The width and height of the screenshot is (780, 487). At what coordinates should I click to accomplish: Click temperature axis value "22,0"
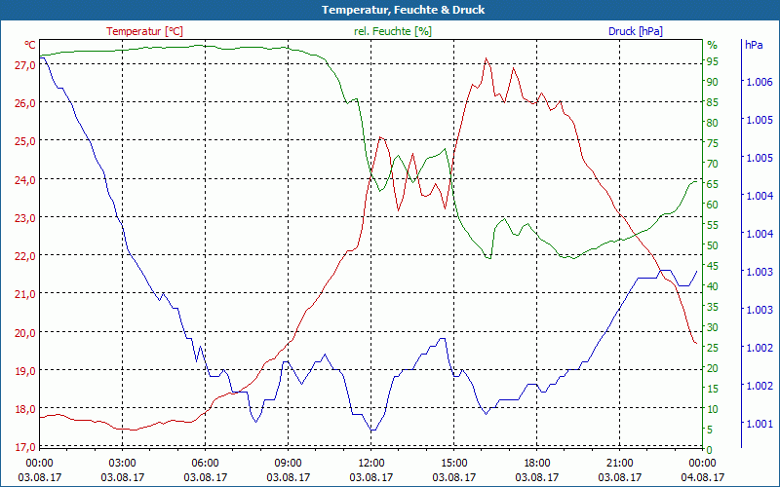[x=25, y=256]
